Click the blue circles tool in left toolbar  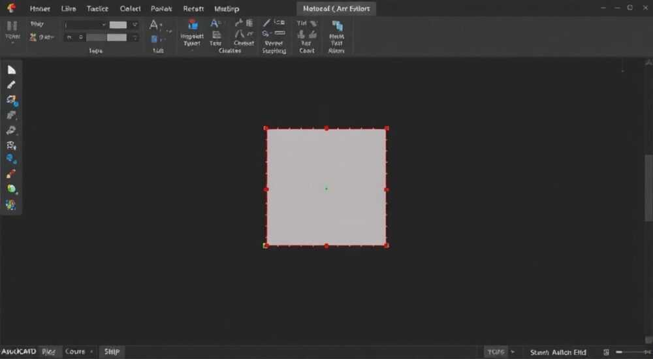coord(11,159)
